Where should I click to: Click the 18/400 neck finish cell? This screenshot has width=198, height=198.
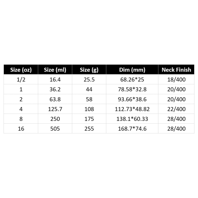pyautogui.click(x=176, y=79)
